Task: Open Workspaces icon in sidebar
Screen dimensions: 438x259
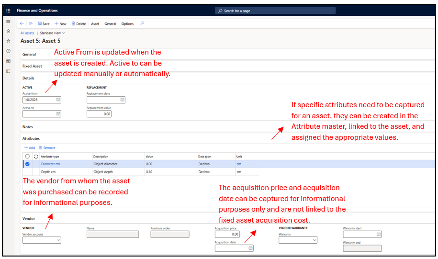Action: (x=9, y=61)
